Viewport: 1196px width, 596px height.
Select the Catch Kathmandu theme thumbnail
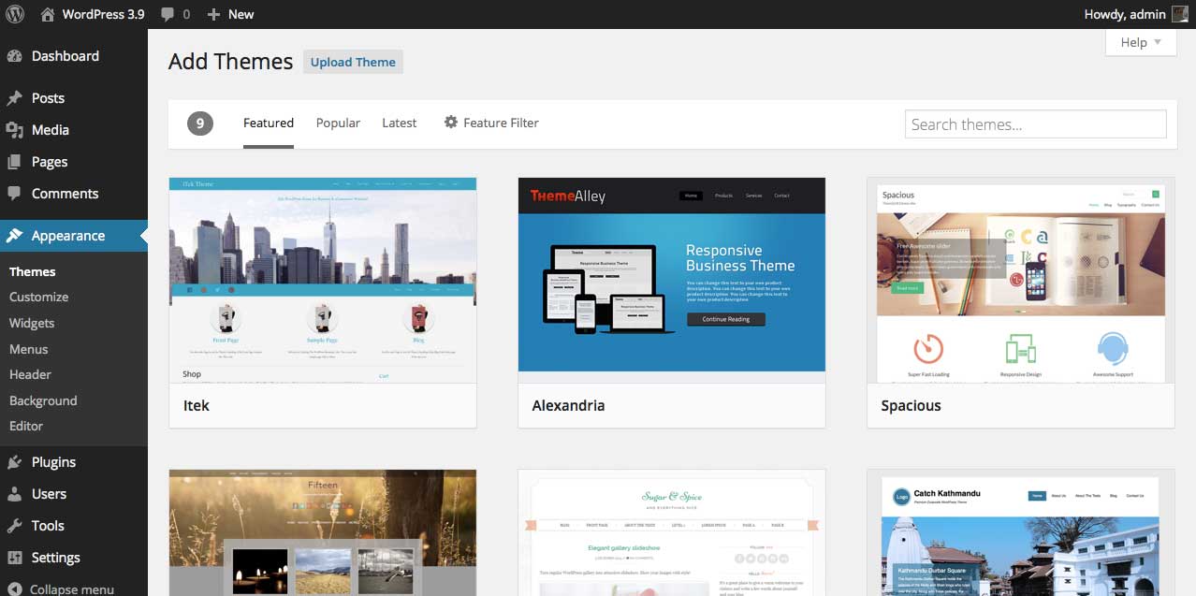pyautogui.click(x=1021, y=532)
